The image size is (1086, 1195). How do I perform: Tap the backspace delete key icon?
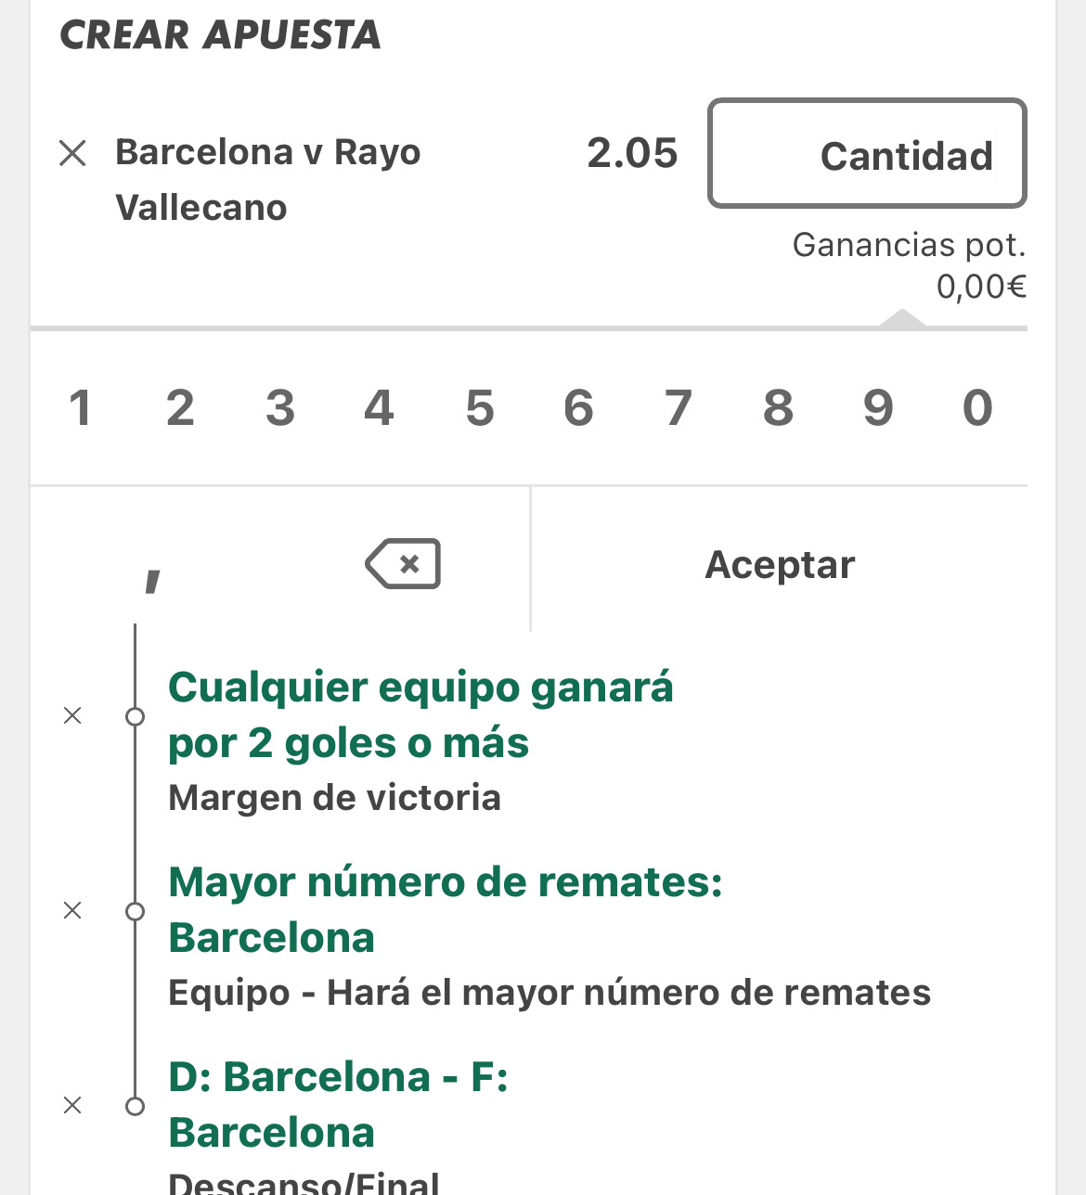coord(404,564)
